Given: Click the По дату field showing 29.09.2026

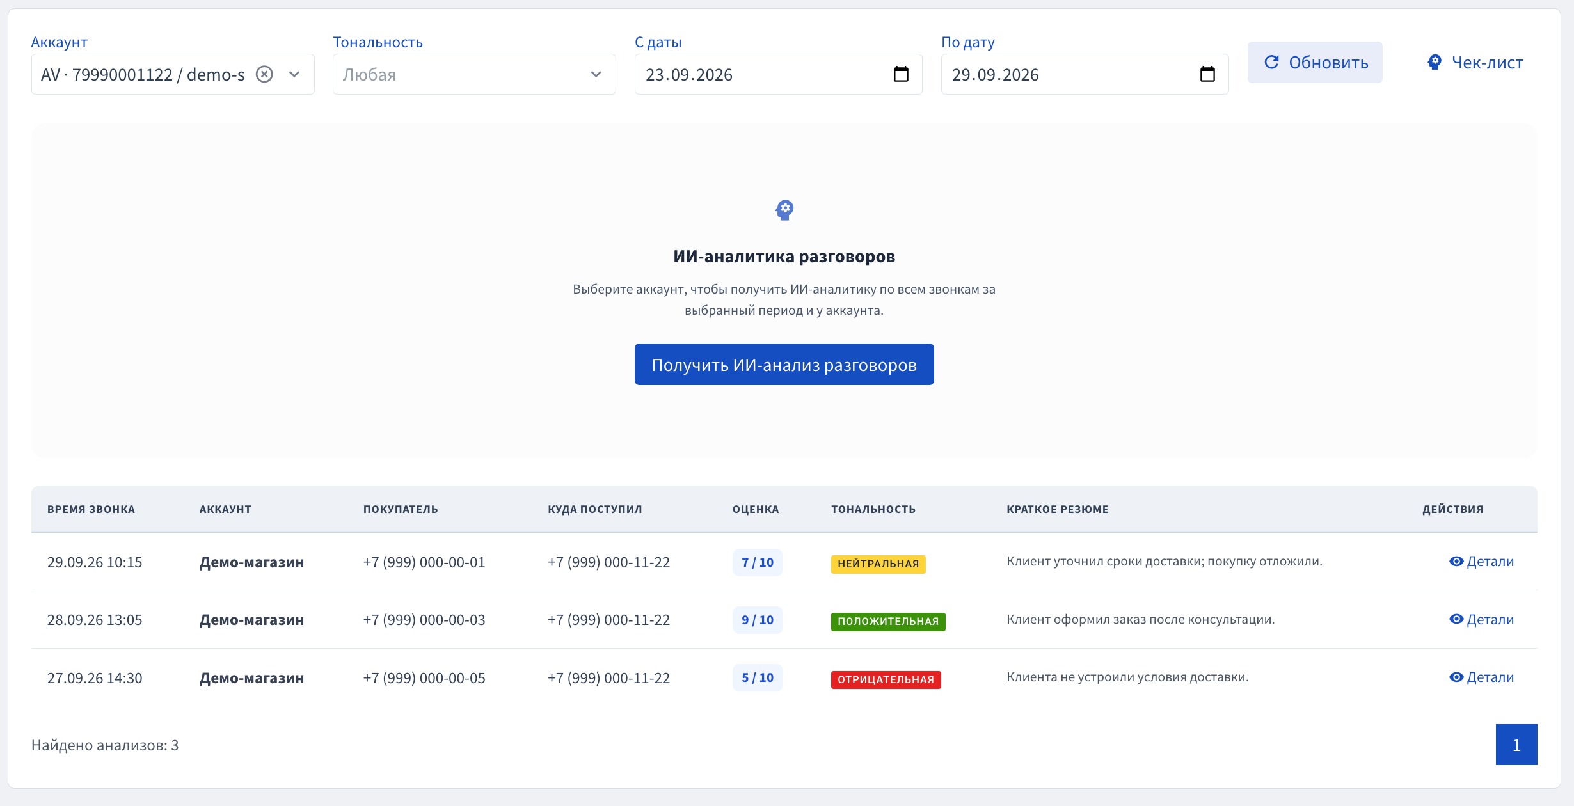Looking at the screenshot, I should pyautogui.click(x=1085, y=74).
